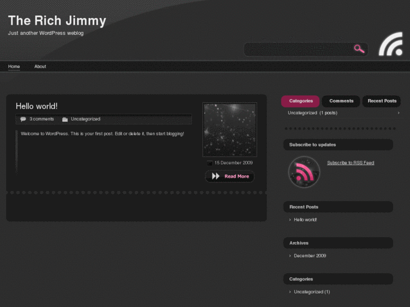Click the arrow bullet before Hello world! in Recent Posts

(x=290, y=220)
